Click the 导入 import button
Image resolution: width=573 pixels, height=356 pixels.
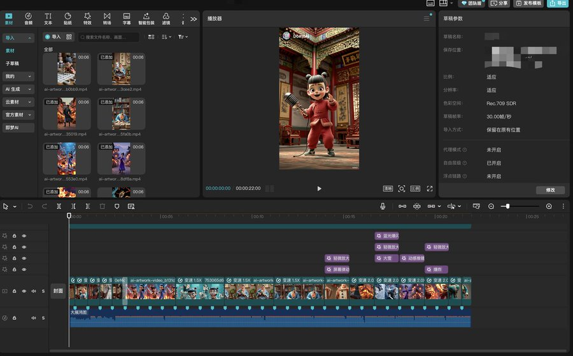pyautogui.click(x=53, y=37)
